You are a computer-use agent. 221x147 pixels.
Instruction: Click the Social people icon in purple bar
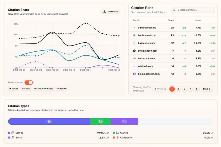[x=124, y=121]
